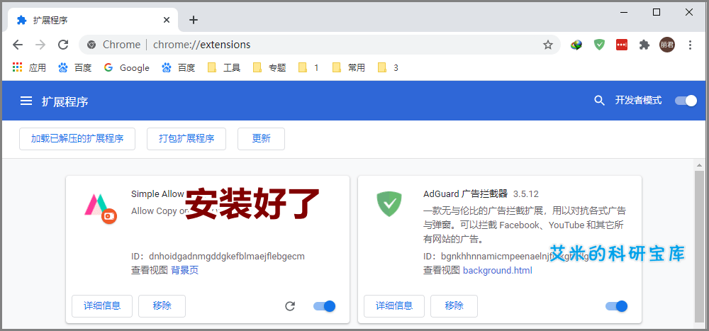This screenshot has height=331, width=709.
Task: Open the second 百度 bookmark after Google
Action: (x=179, y=68)
